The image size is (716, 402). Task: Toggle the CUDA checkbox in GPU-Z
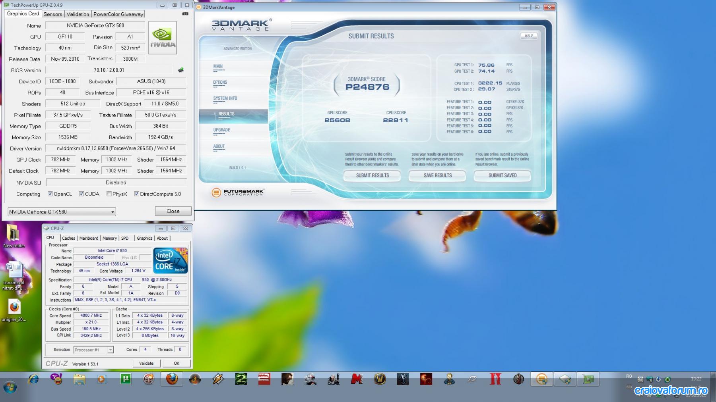81,194
